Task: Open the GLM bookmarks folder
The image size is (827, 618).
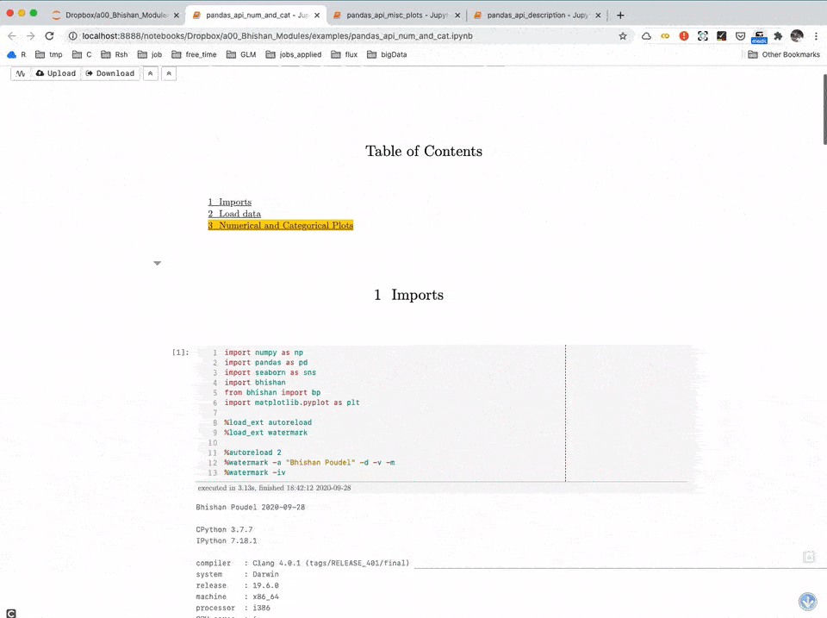Action: point(241,54)
